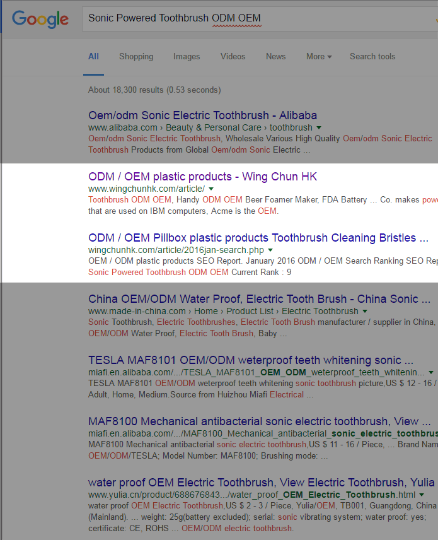
Task: Open ODM / OEM Pillbox plastic products result
Action: 258,238
